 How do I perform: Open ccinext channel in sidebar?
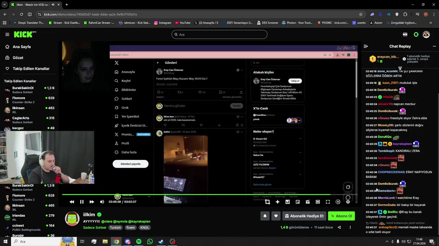tap(29, 228)
